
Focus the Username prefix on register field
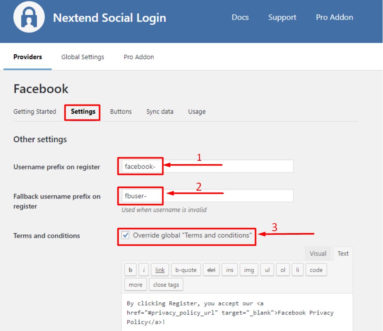207,166
